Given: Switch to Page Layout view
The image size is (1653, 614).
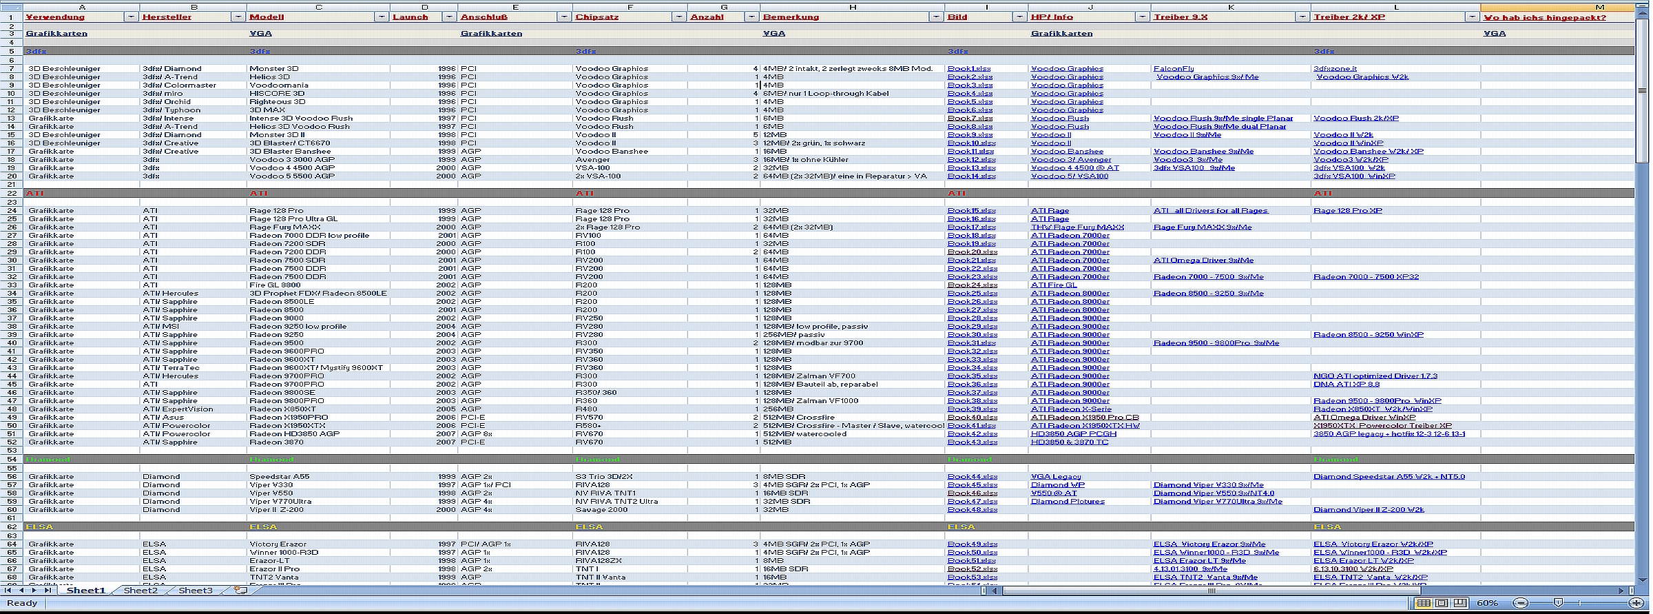Looking at the screenshot, I should click(x=1441, y=603).
